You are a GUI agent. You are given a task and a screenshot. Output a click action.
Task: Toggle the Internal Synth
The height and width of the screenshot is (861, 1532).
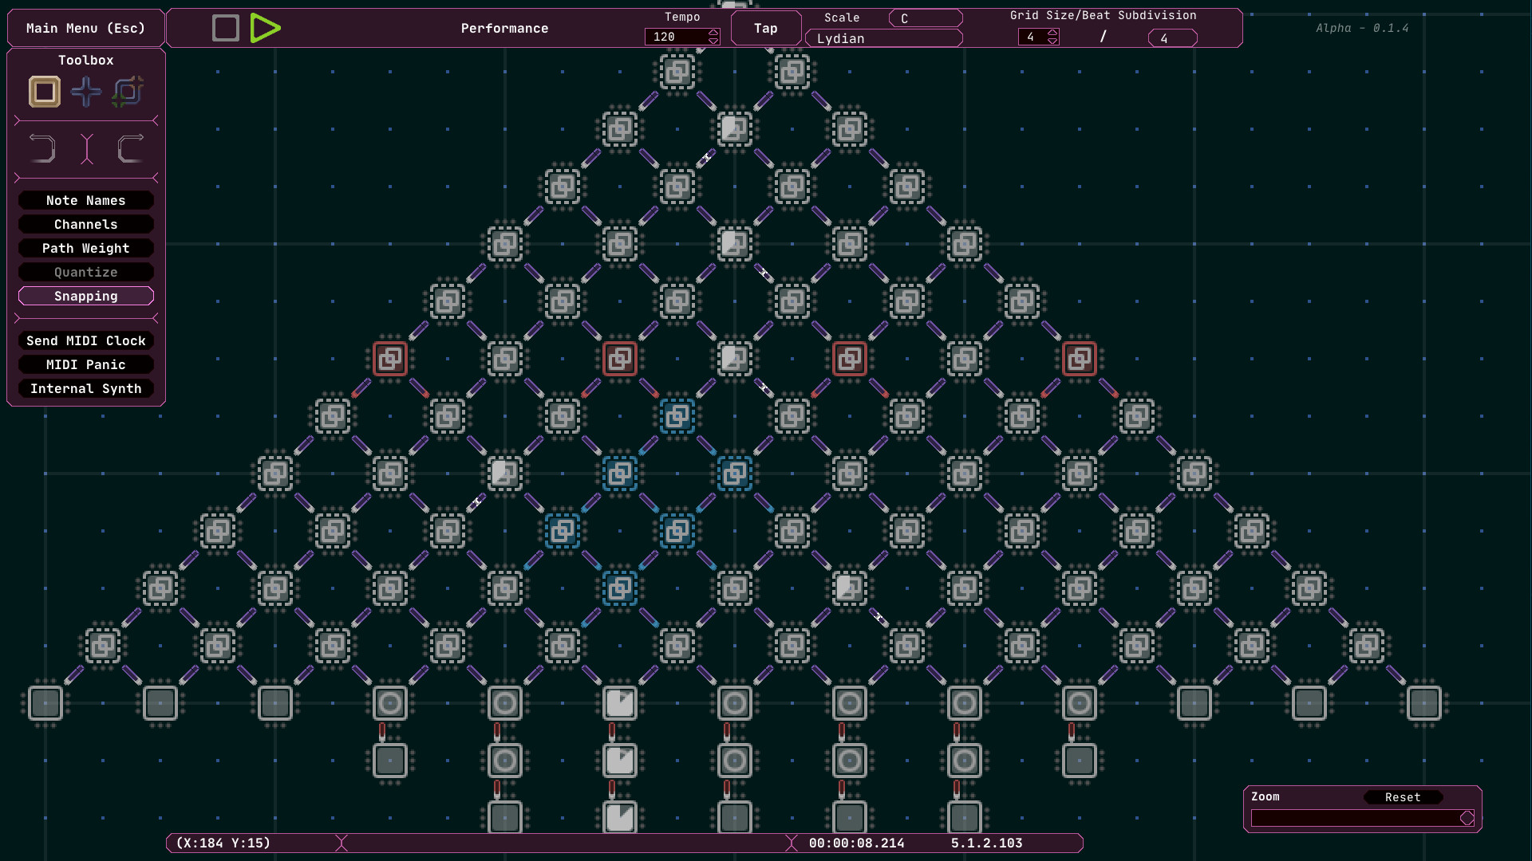(x=85, y=388)
